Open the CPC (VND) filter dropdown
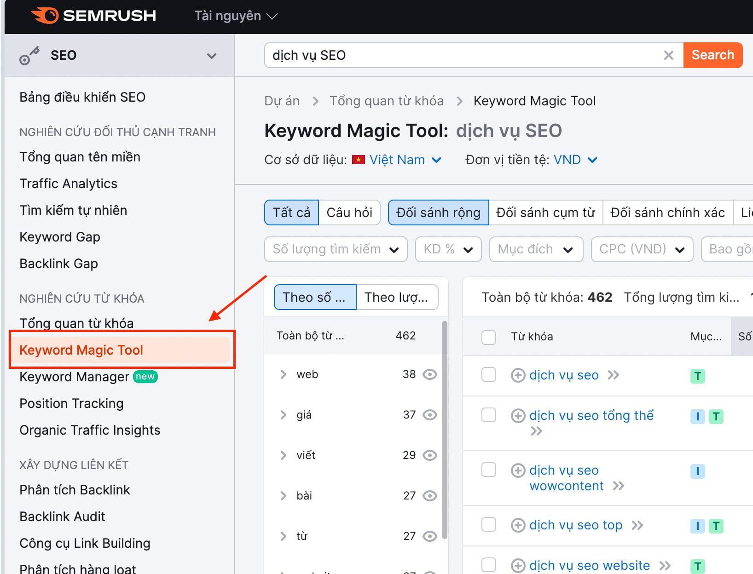753x574 pixels. pyautogui.click(x=642, y=249)
